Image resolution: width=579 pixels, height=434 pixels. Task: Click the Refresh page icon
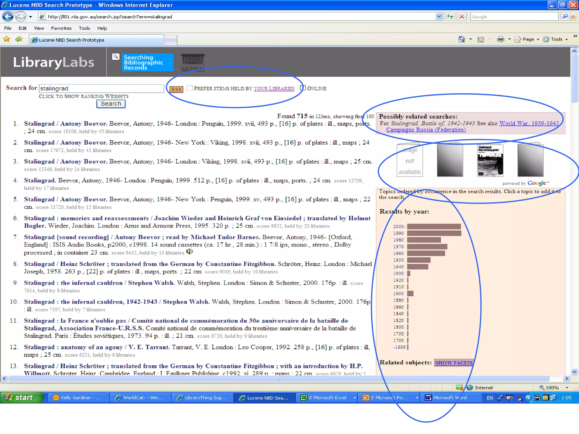(x=450, y=17)
